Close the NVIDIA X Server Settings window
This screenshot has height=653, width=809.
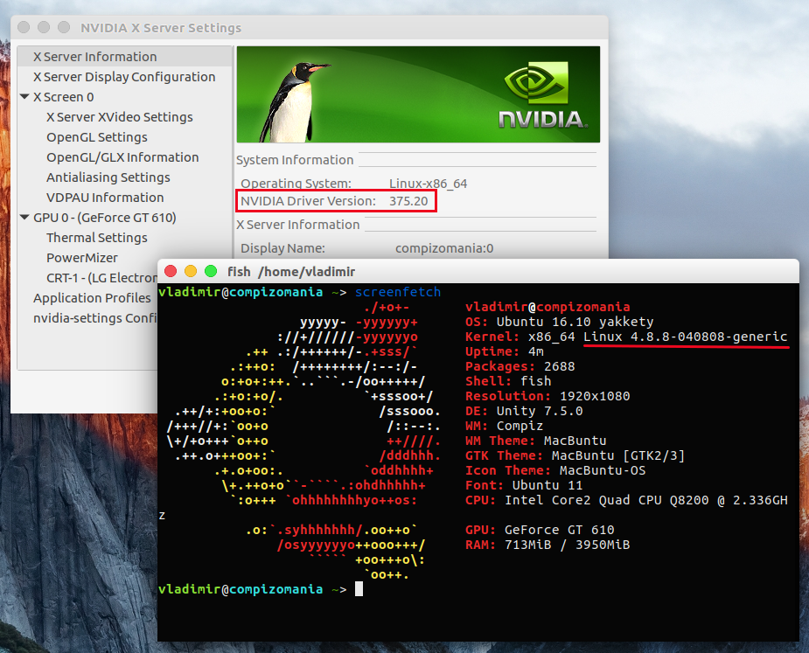(24, 27)
